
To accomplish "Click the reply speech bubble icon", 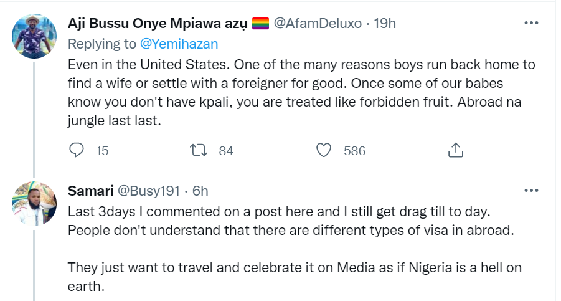I will pos(77,150).
